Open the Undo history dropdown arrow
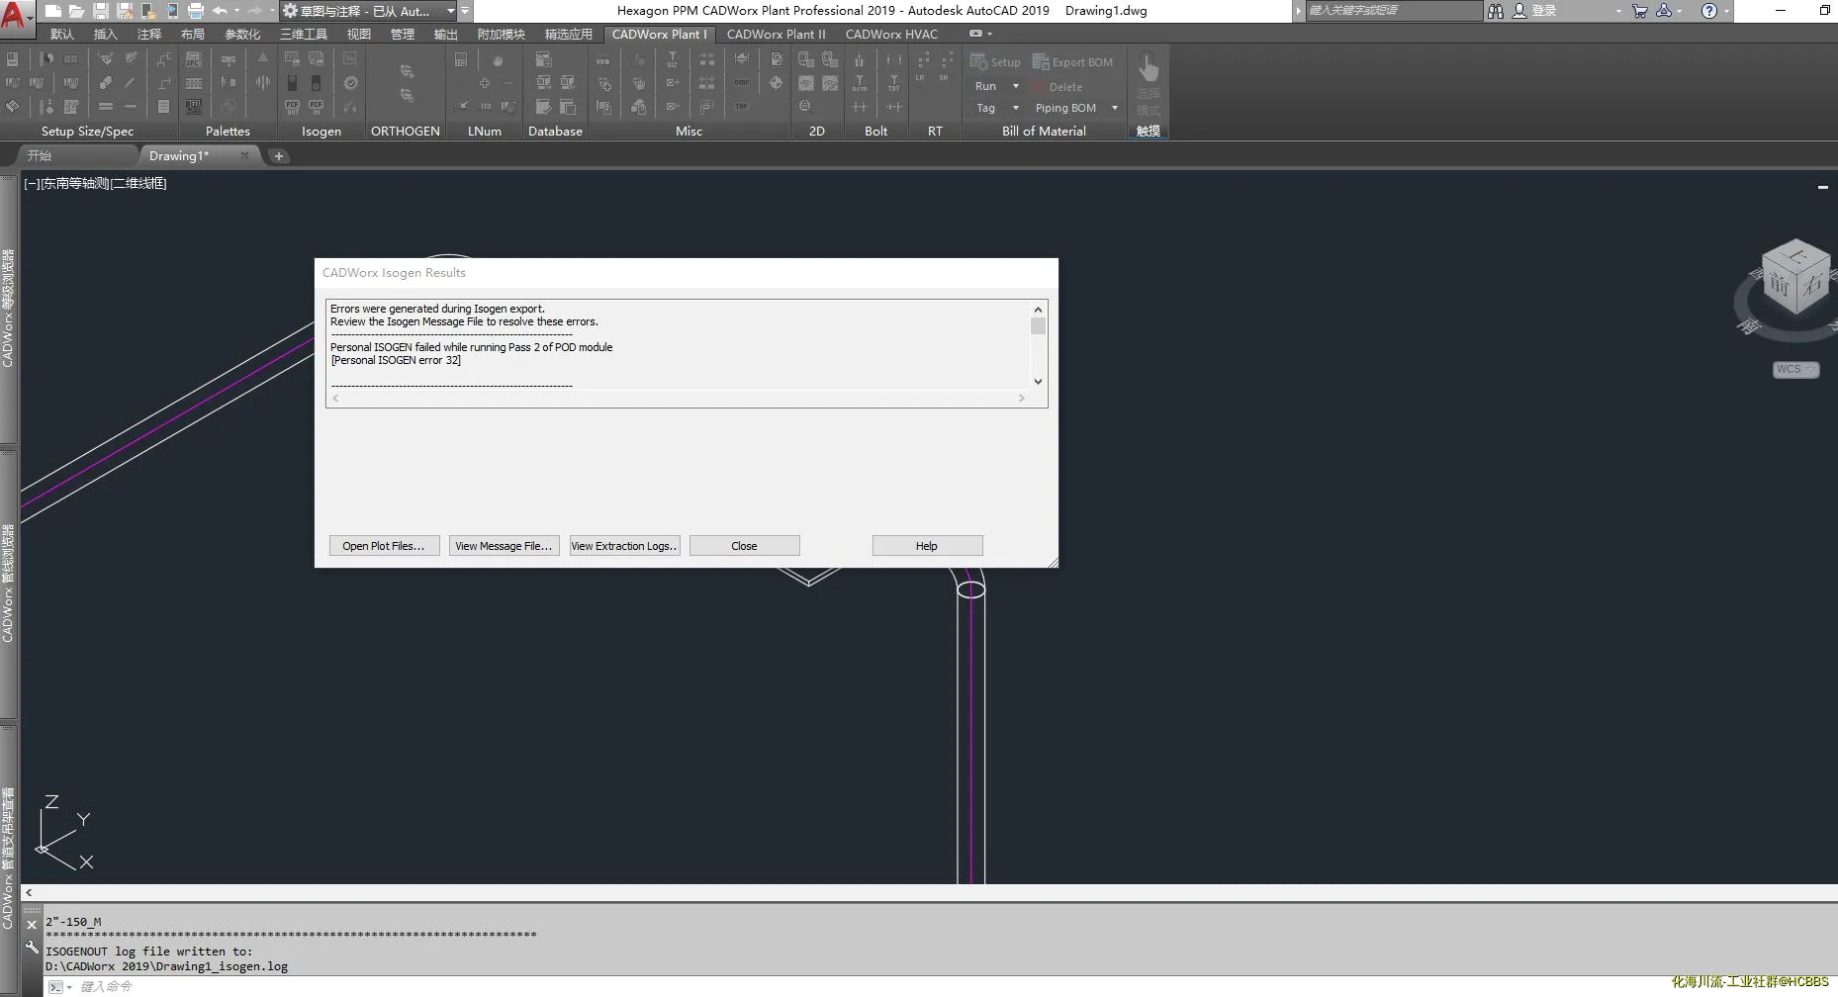 coord(237,11)
